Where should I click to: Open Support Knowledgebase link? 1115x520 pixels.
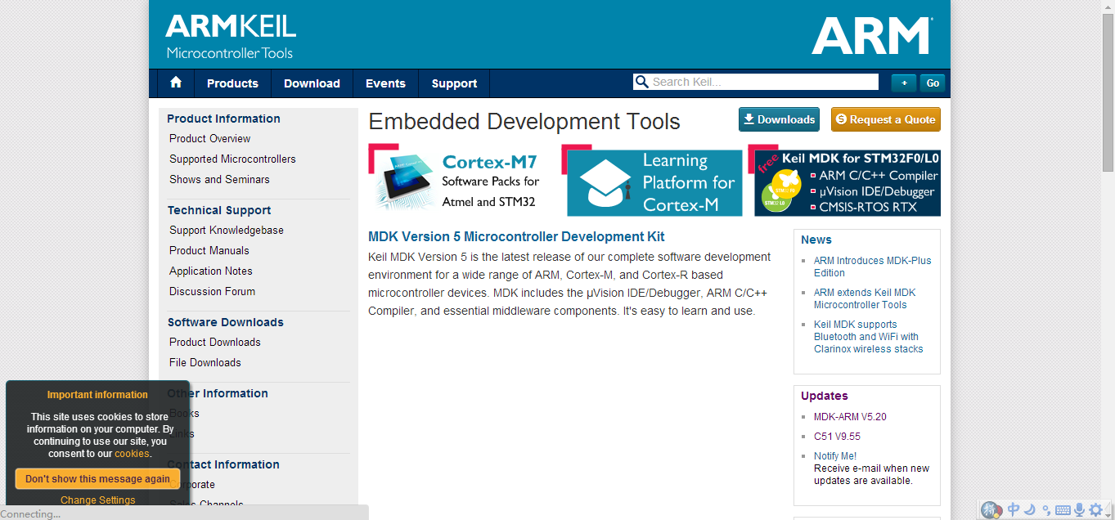coord(227,231)
